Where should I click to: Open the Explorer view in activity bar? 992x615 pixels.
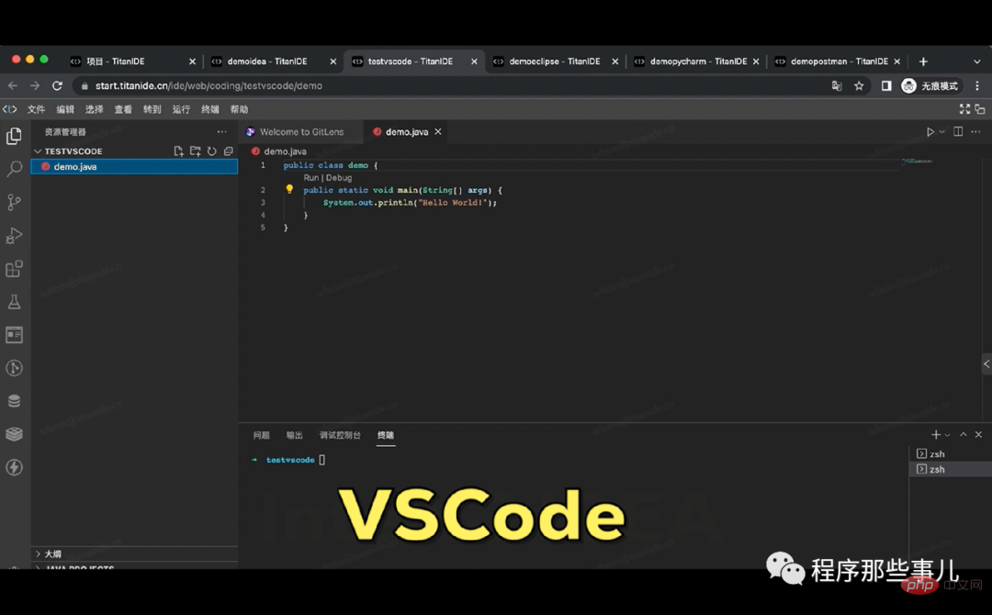14,136
